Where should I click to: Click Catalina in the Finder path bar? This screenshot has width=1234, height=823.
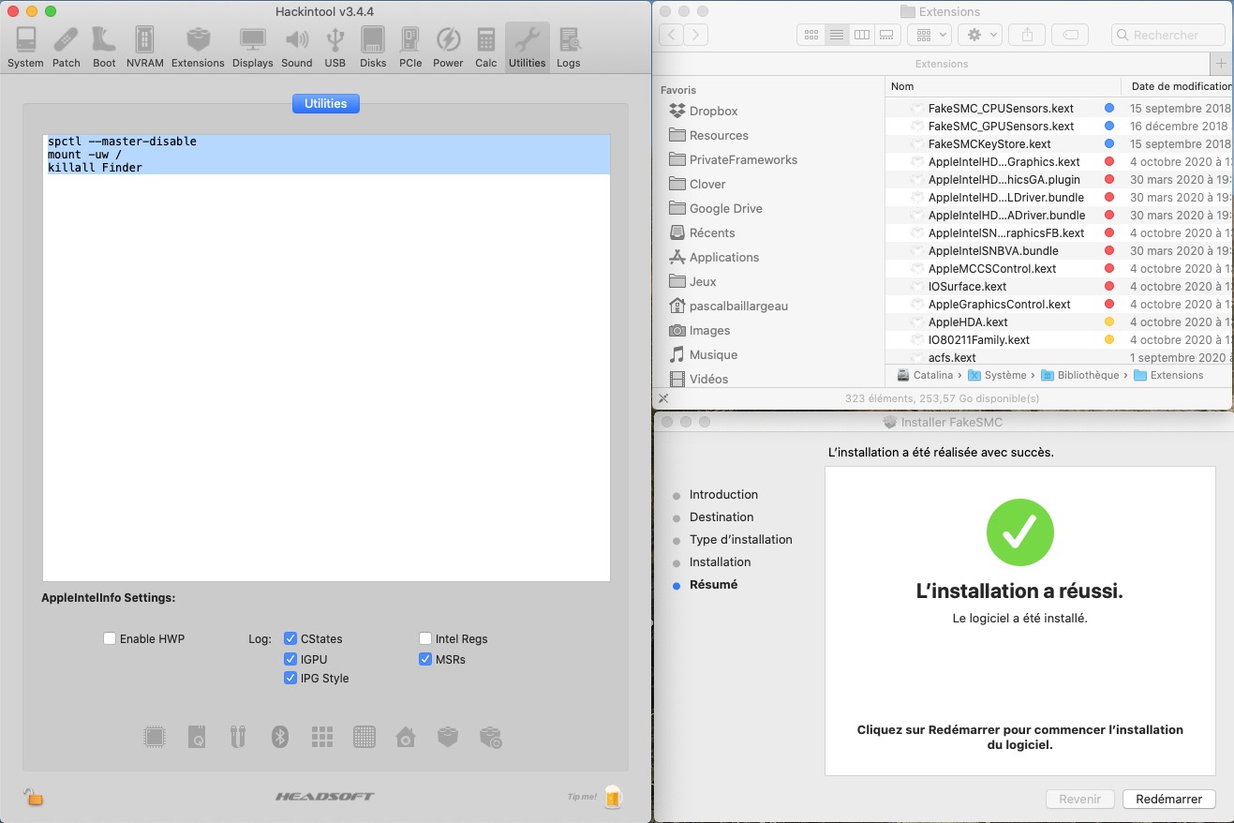(x=925, y=375)
